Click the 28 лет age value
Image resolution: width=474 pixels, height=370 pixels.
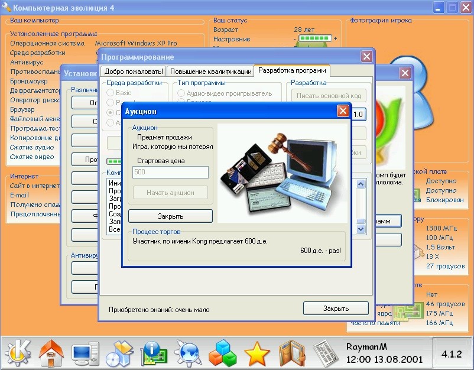click(304, 30)
